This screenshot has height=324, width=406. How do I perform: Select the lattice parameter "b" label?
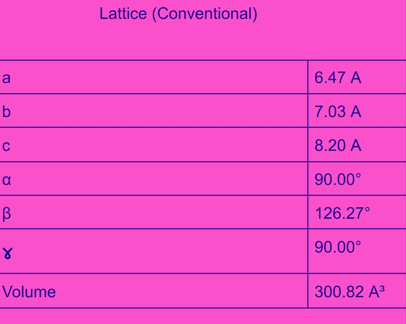click(x=6, y=111)
